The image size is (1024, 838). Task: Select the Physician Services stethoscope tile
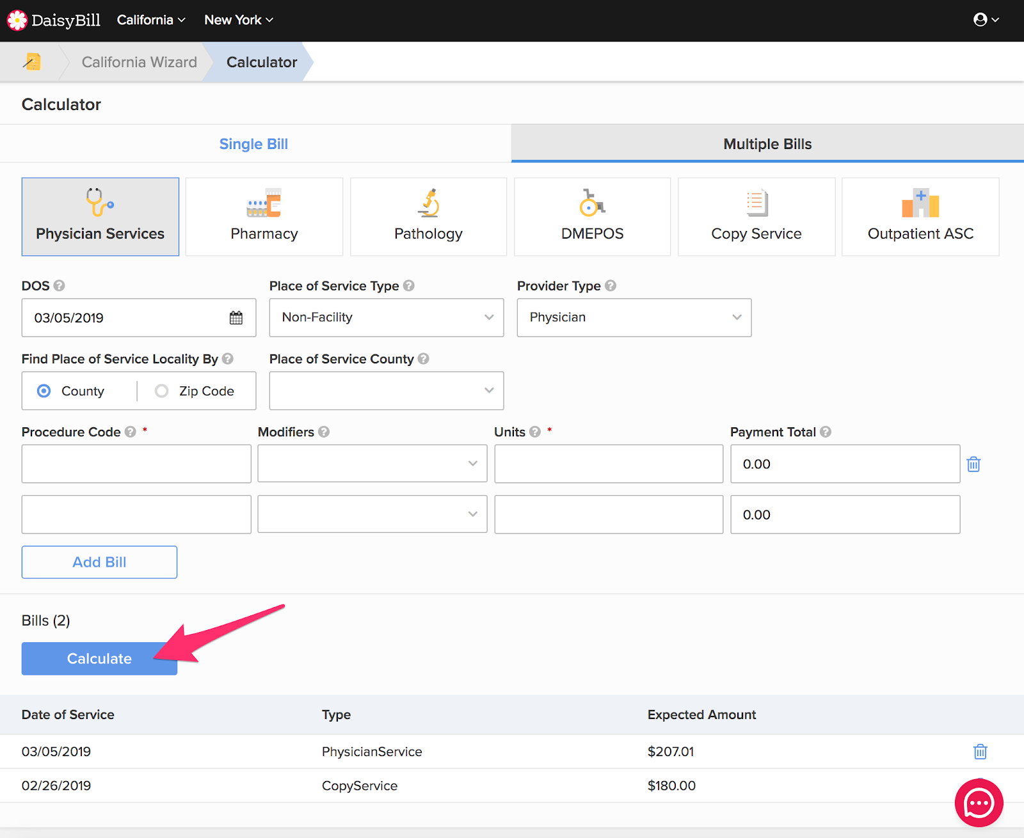100,217
